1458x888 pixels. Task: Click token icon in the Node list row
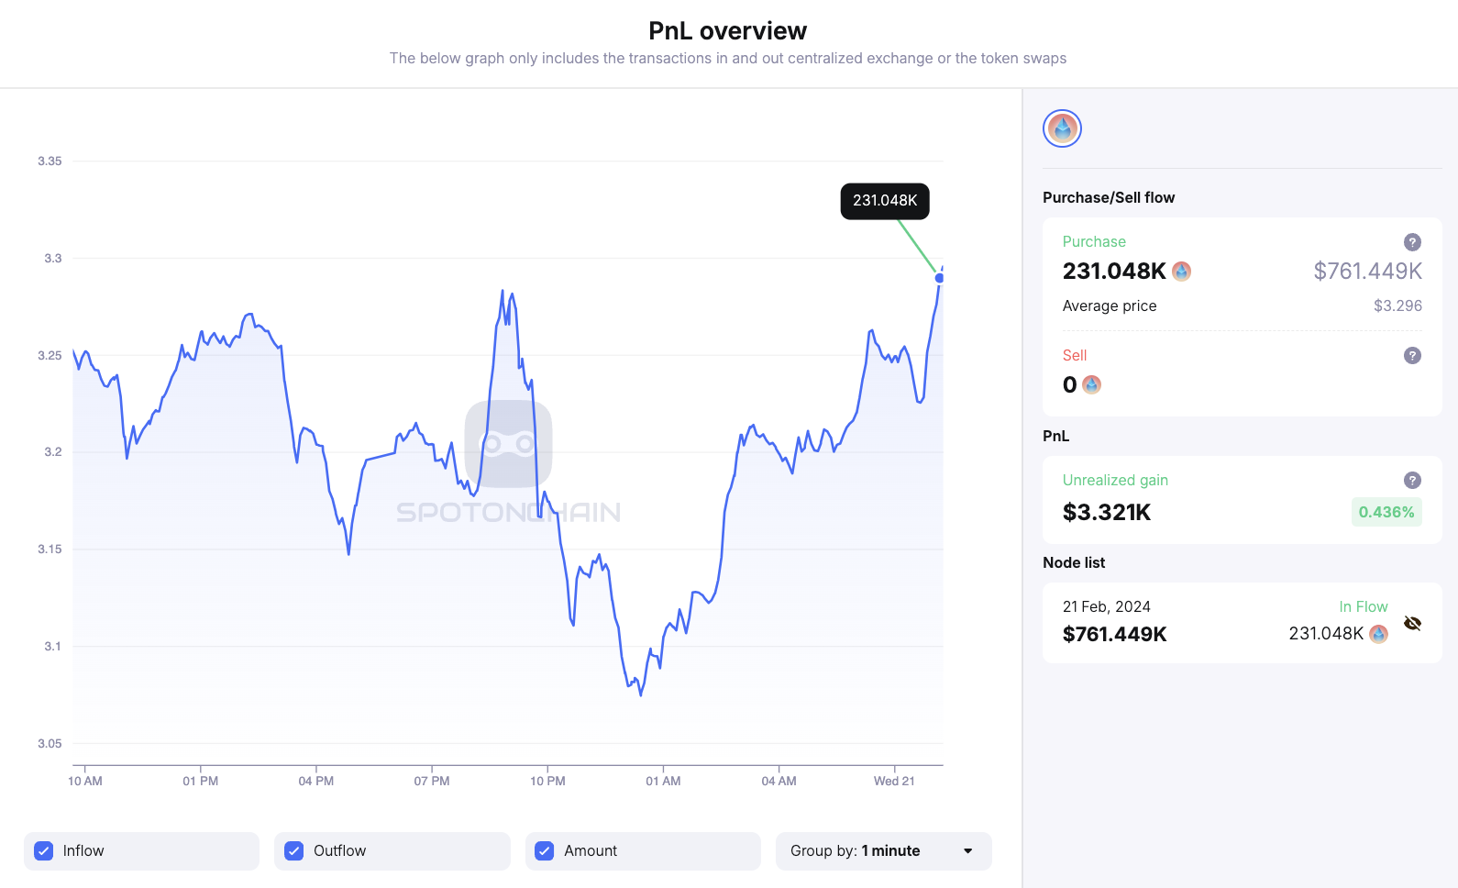pyautogui.click(x=1378, y=634)
